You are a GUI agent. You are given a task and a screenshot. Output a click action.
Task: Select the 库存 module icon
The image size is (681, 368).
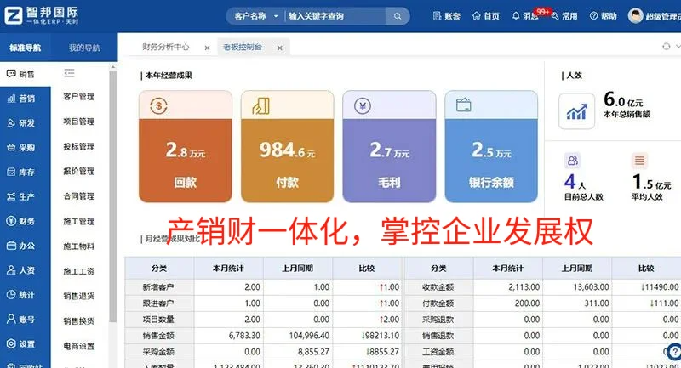click(11, 172)
